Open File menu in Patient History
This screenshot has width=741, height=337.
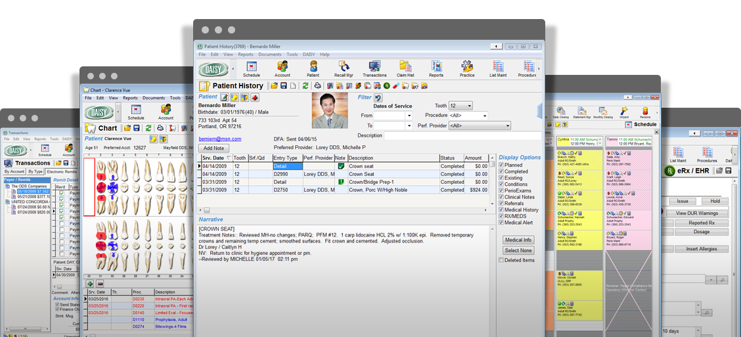point(202,55)
